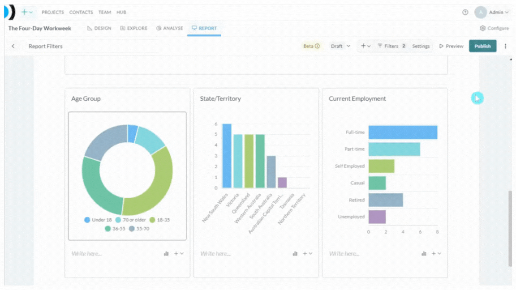Switch to the Design tab
The image size is (516, 290).
tap(99, 28)
